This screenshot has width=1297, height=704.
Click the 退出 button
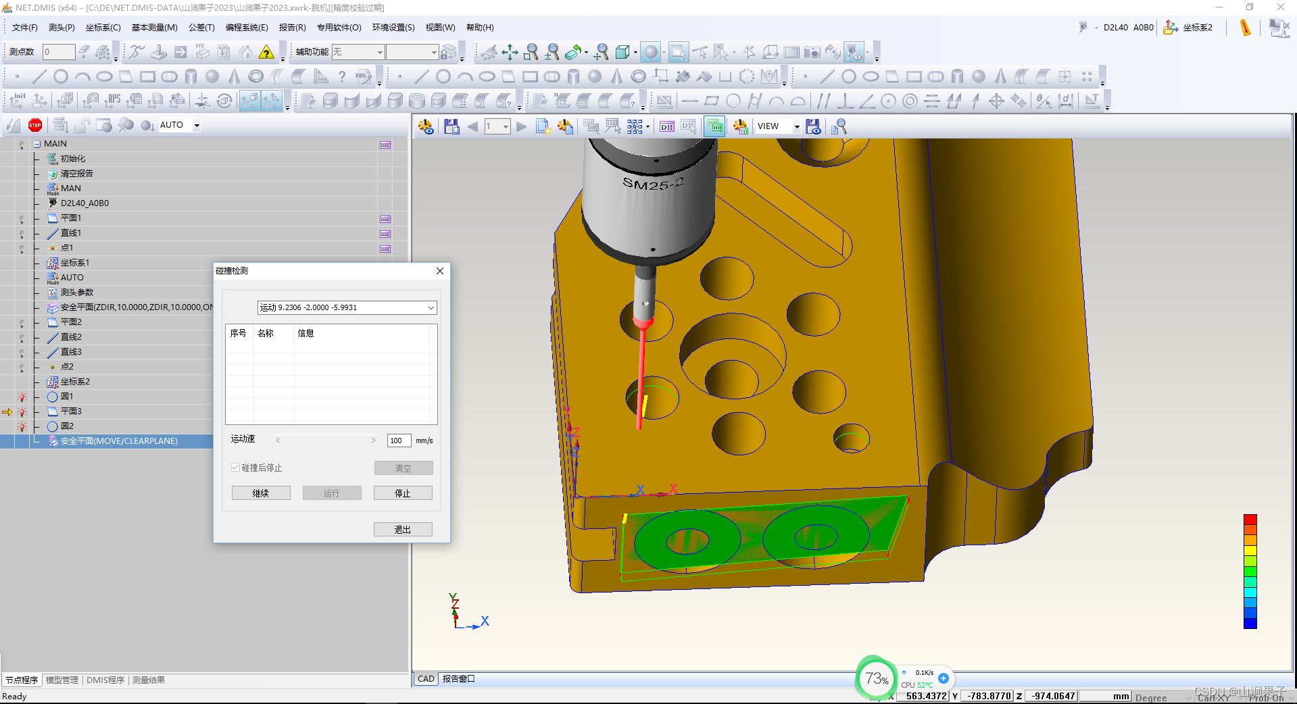[x=403, y=530]
